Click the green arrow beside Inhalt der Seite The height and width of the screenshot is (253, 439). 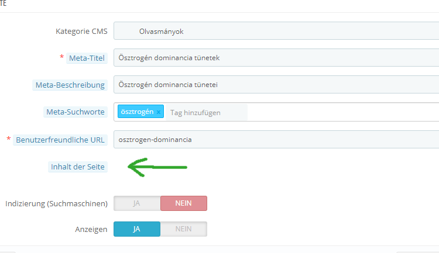tap(157, 168)
